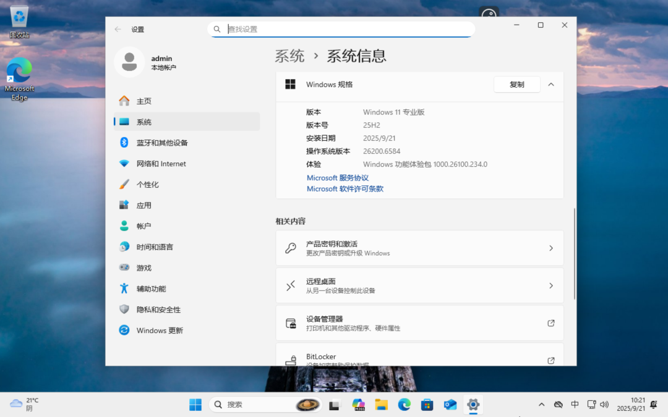Open File Explorer from the taskbar
The image size is (668, 417).
coord(381,405)
